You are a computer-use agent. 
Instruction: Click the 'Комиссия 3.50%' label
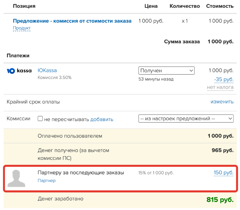click(54, 78)
